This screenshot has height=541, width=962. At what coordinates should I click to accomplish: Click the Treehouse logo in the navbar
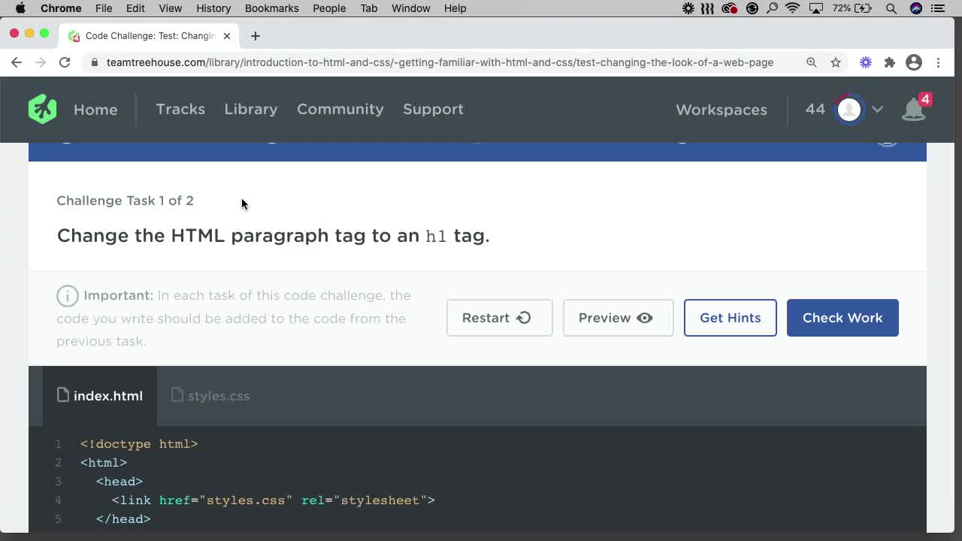click(42, 109)
